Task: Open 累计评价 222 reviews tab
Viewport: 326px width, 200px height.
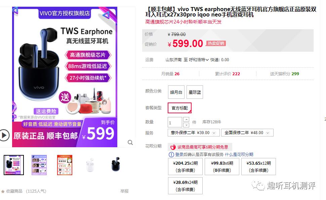Action: (228, 74)
